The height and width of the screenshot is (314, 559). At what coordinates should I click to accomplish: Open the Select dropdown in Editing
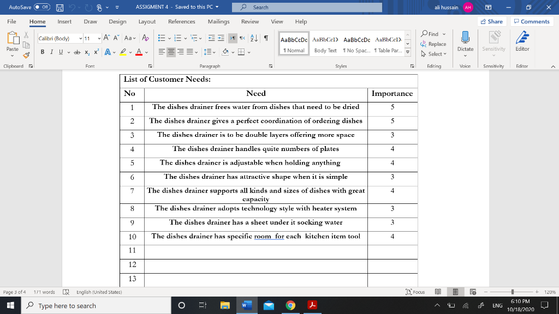[433, 54]
